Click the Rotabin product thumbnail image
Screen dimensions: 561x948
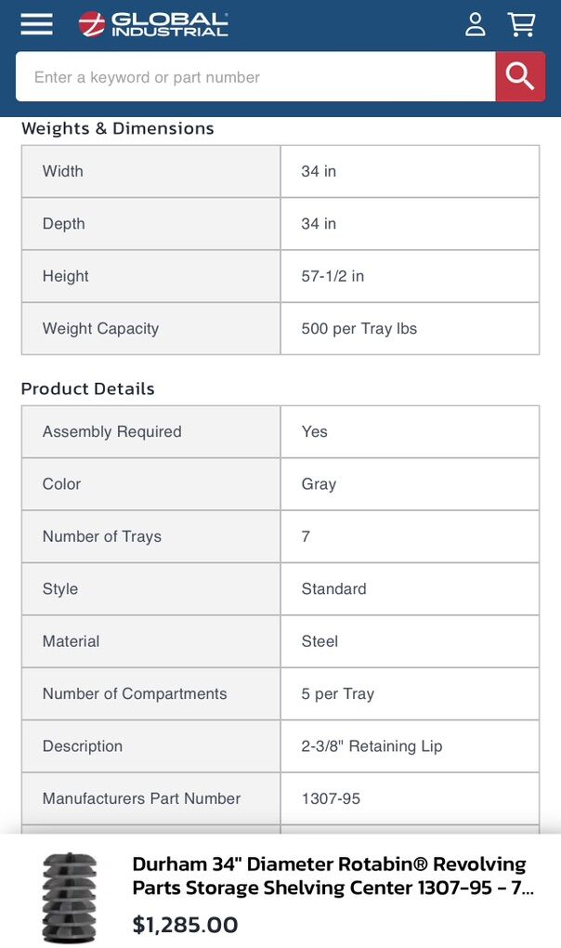[70, 897]
